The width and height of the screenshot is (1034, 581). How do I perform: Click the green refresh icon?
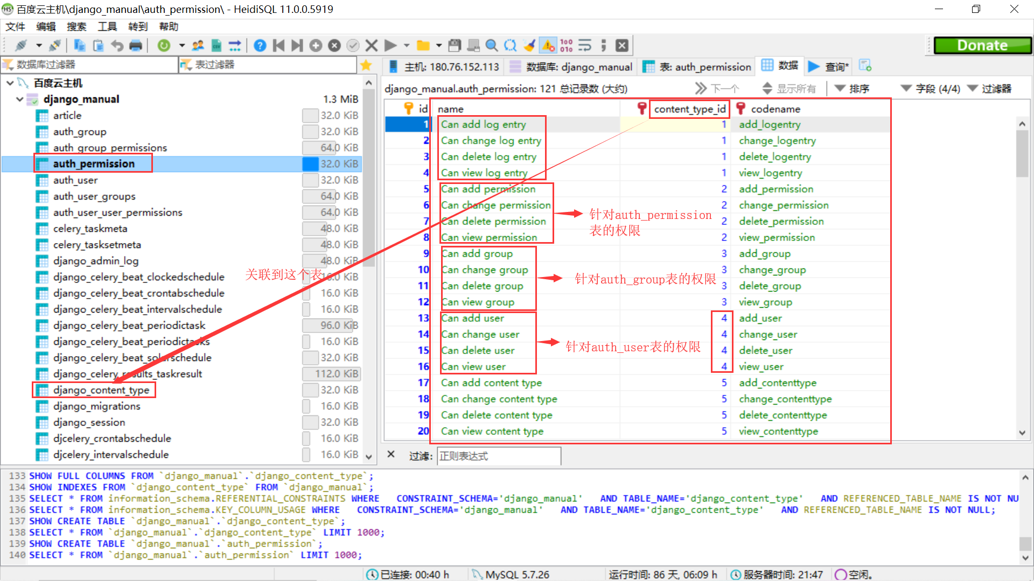[x=164, y=46]
